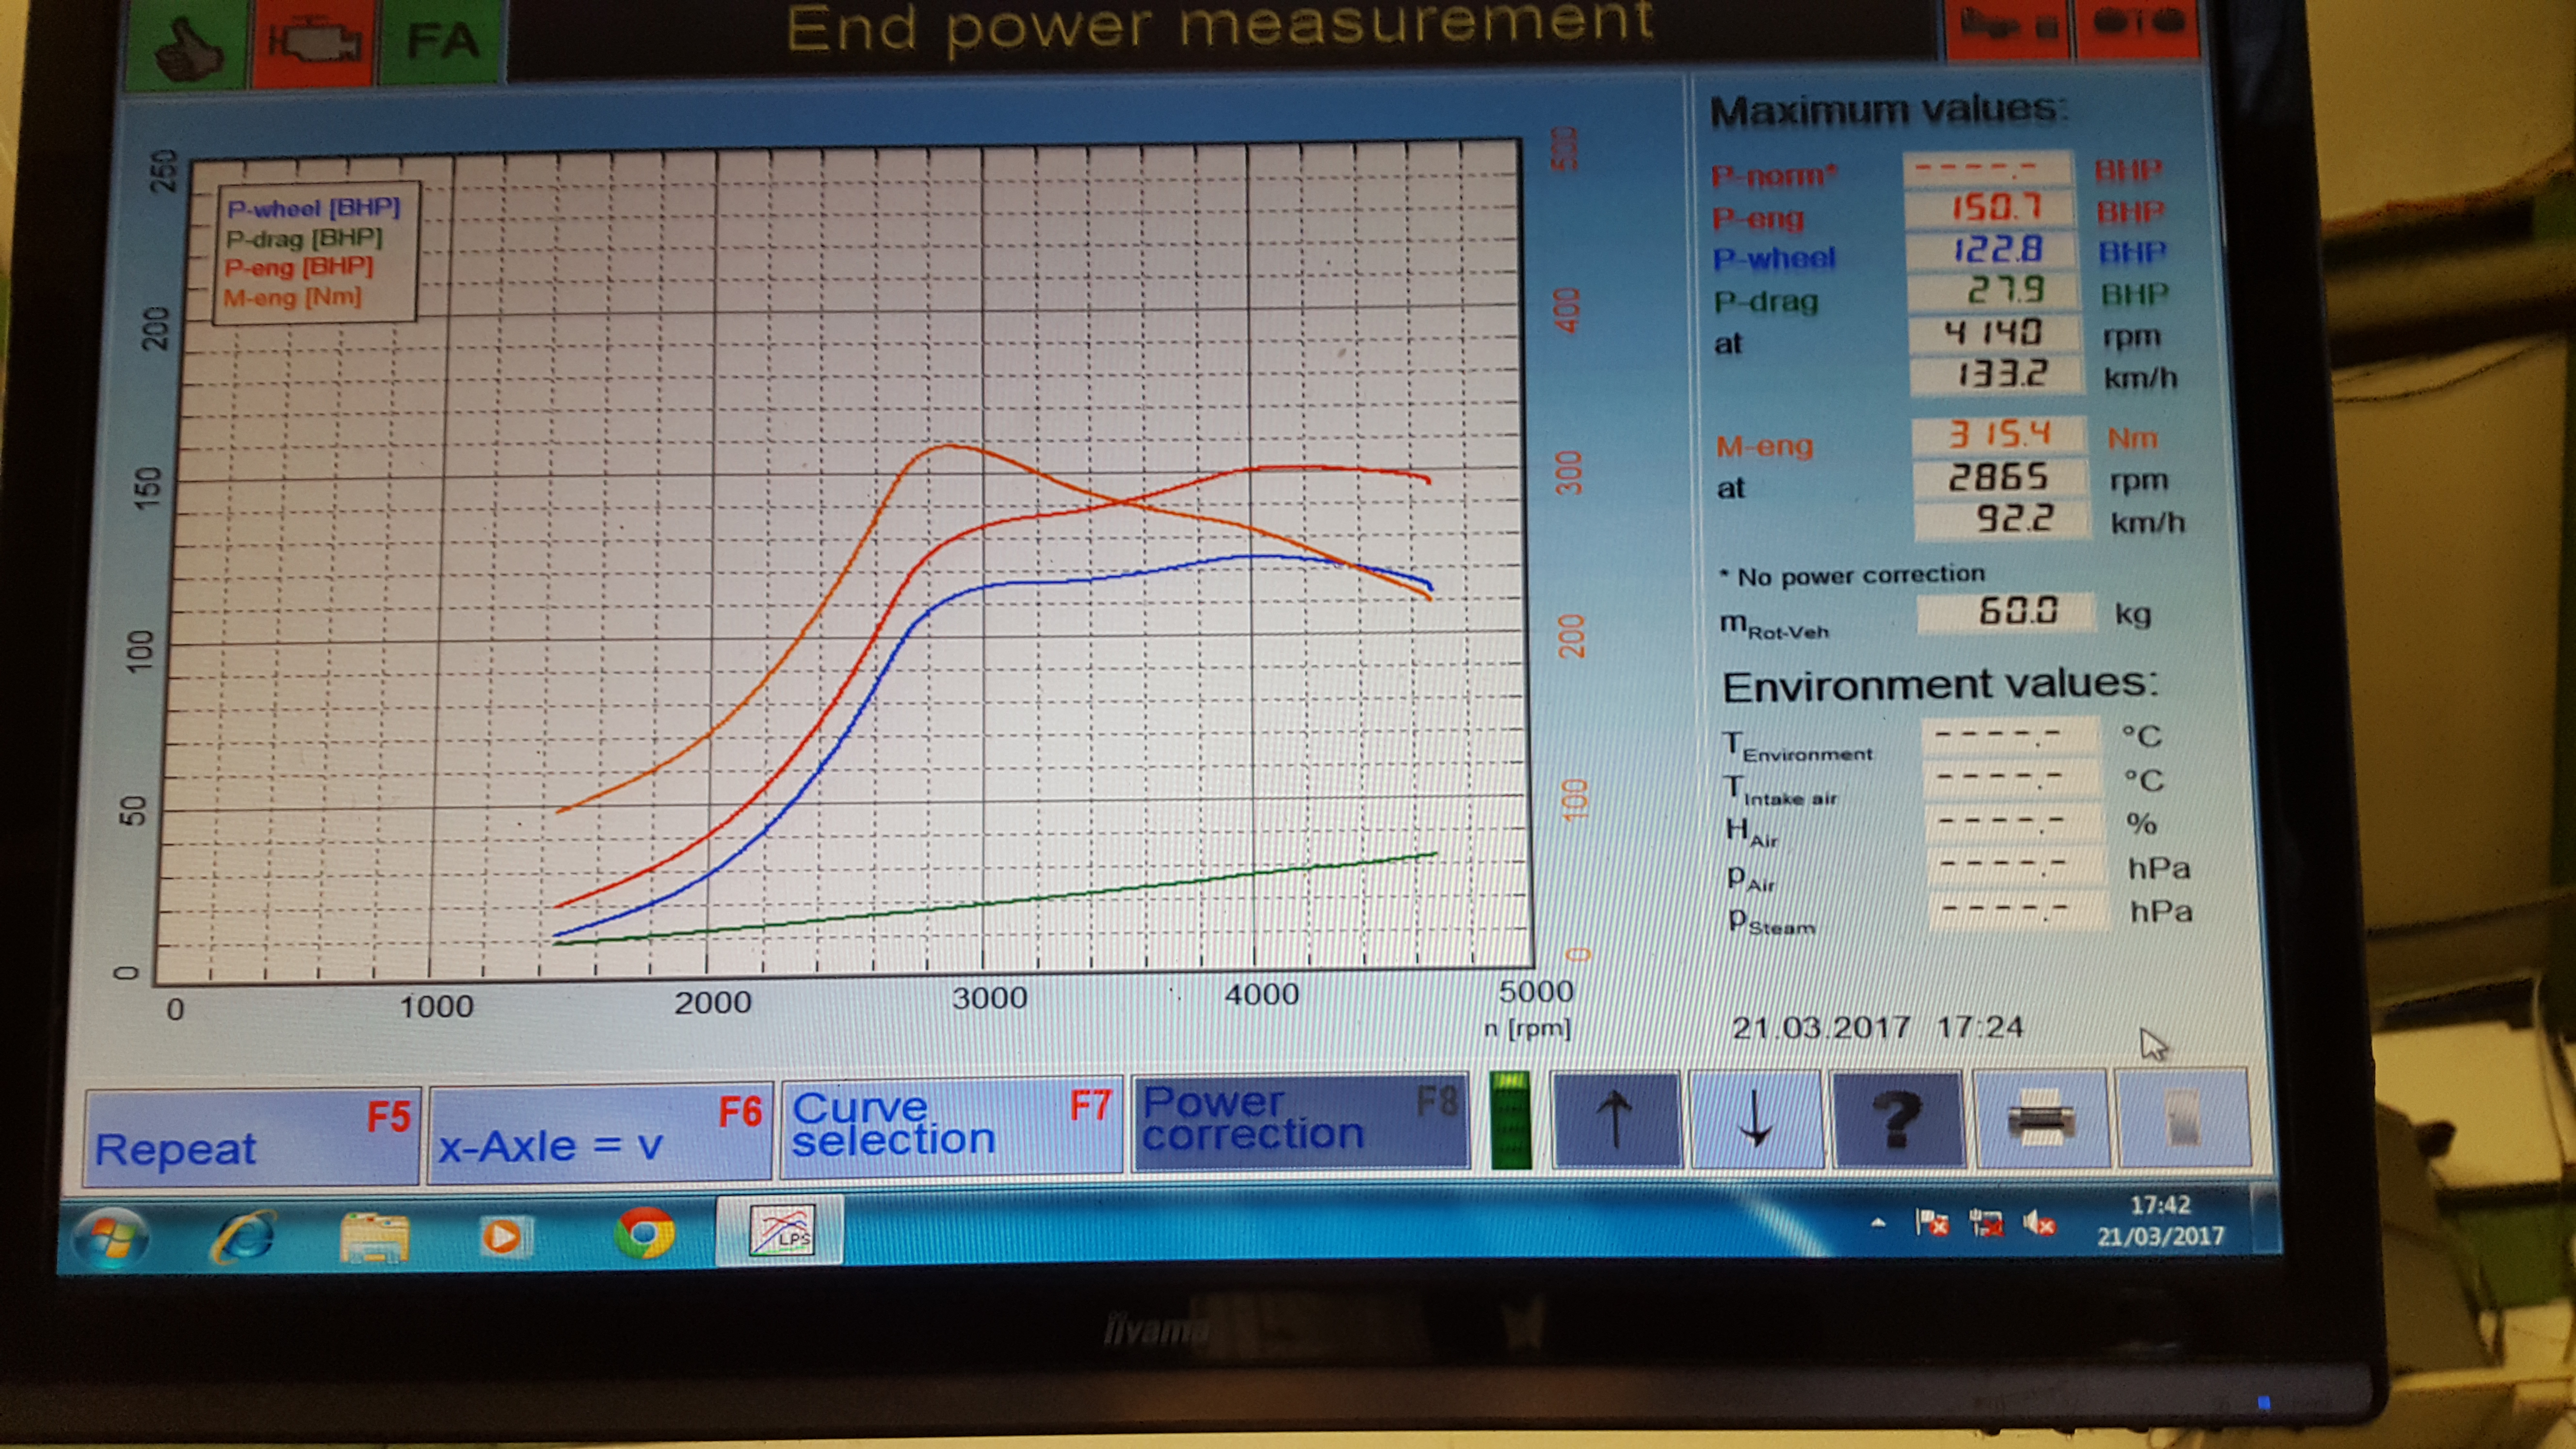The height and width of the screenshot is (1449, 2576).
Task: Open Curve selection F7 button
Action: coord(951,1127)
